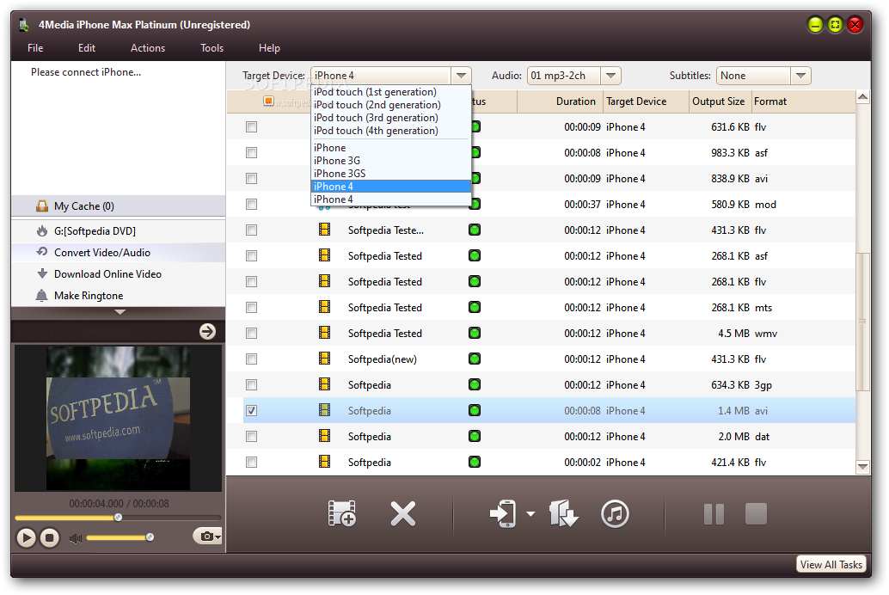The image size is (889, 595).
Task: Click the Export to device icon
Action: click(504, 514)
